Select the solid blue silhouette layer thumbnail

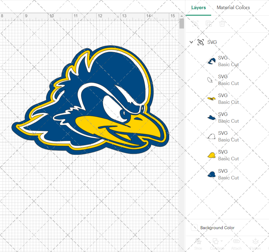pyautogui.click(x=211, y=174)
